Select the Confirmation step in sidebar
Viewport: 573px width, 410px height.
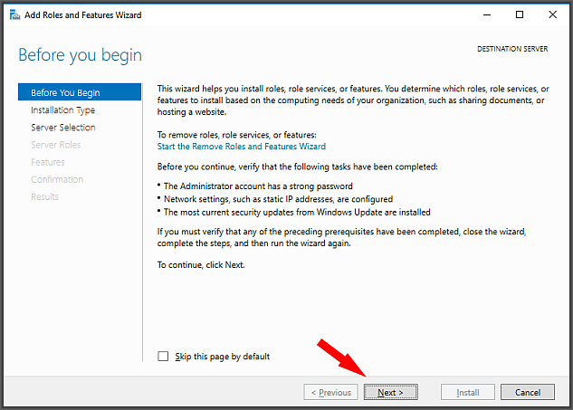click(x=57, y=179)
